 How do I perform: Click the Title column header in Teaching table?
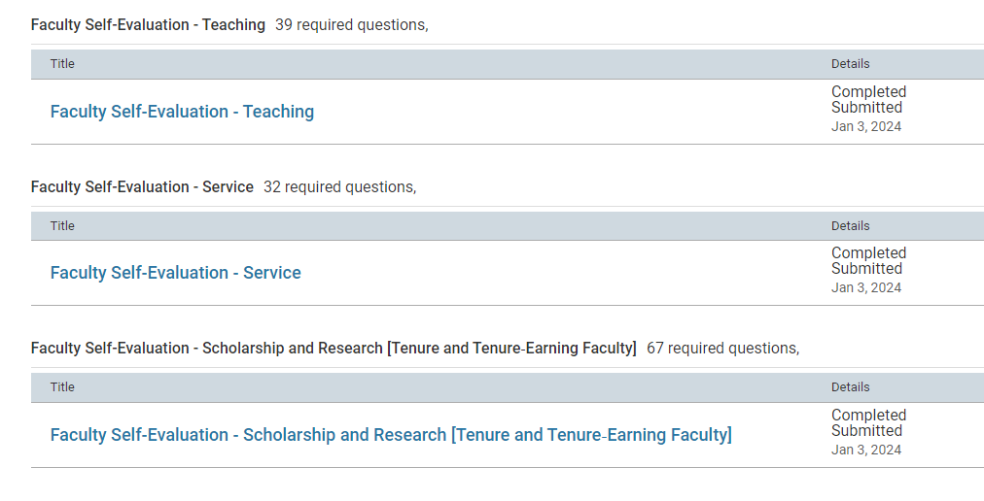pyautogui.click(x=62, y=64)
